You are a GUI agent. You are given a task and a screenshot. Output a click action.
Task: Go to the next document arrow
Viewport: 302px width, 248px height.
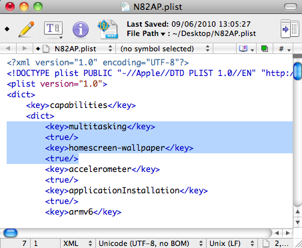click(x=25, y=48)
